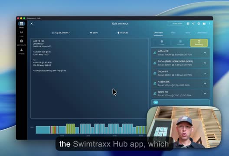This screenshot has height=156, width=229.
Task: Close the Edit Workout view with the X
Action: (32, 24)
